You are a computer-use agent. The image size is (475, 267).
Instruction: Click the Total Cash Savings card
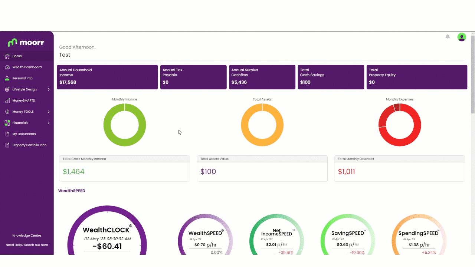click(331, 77)
